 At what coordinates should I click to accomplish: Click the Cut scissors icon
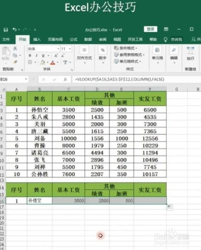(x=15, y=48)
